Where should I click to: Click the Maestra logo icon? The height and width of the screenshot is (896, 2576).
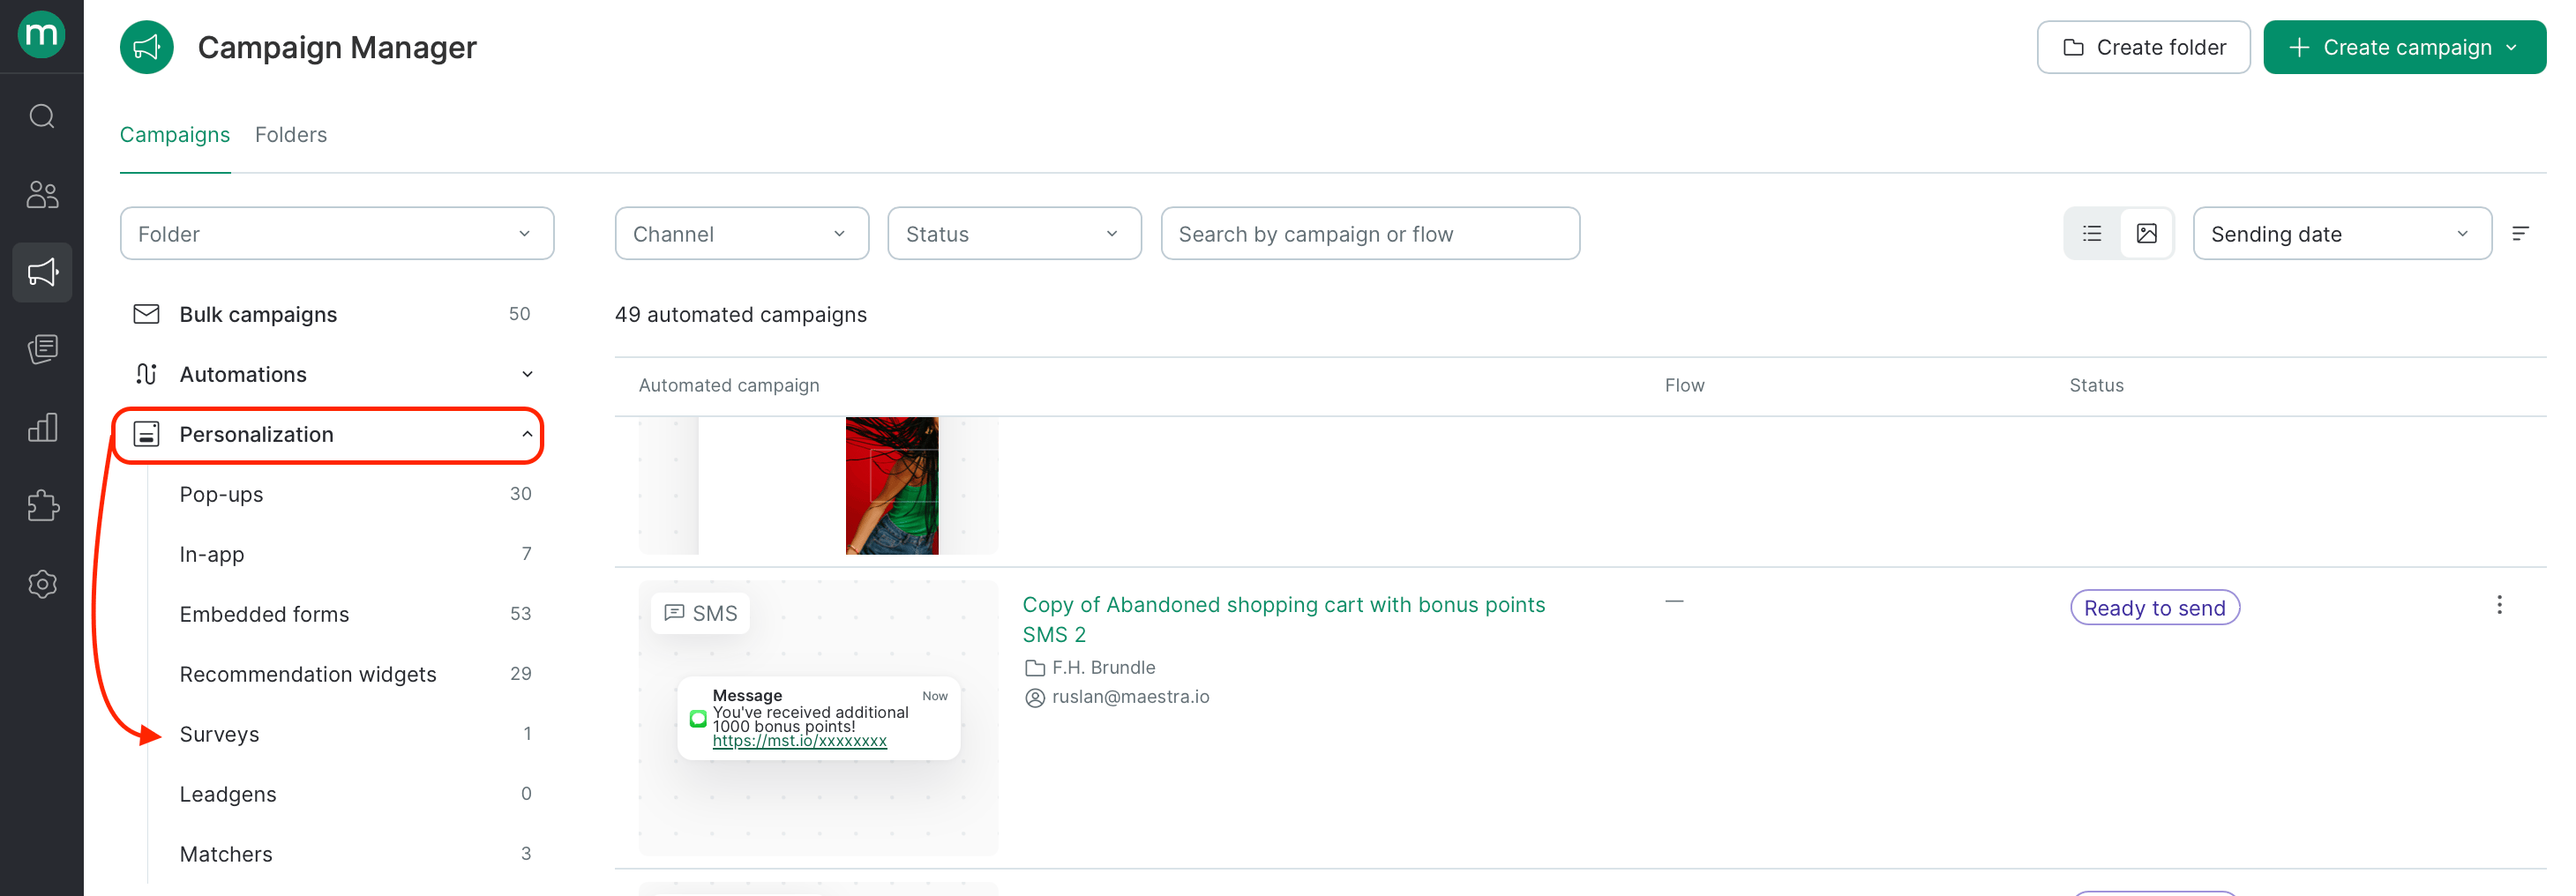(x=42, y=35)
